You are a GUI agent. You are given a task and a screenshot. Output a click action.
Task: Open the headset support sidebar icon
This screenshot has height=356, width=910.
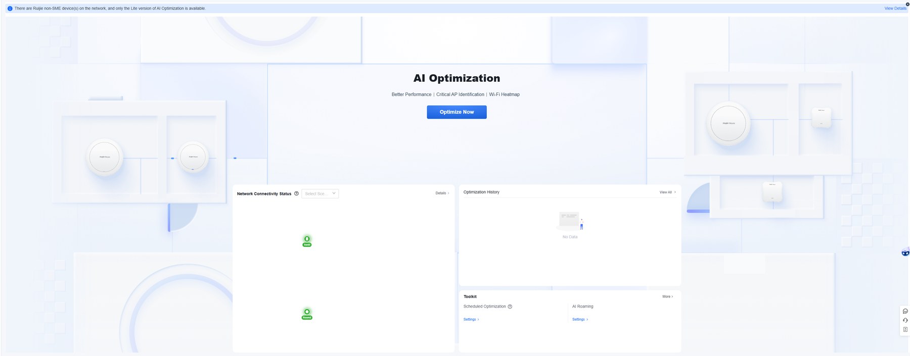coord(905,320)
